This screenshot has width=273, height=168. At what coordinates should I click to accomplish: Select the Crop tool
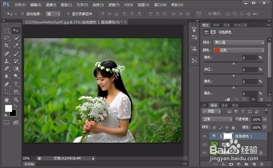tap(7, 45)
